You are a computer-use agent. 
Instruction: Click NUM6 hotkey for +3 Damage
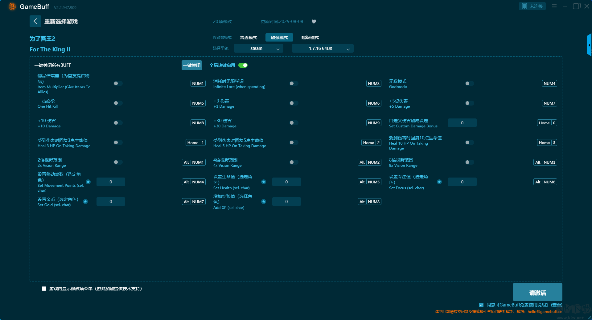374,103
